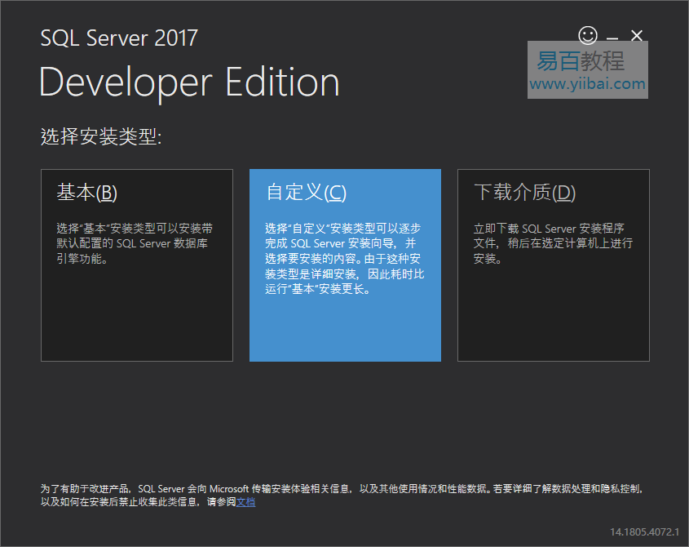The image size is (689, 547).
Task: Open the 文档 documentation link
Action: coord(245,502)
